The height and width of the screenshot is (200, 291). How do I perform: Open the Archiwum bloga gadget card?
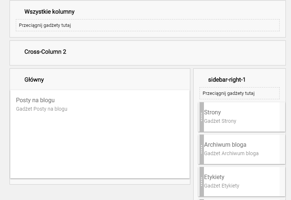coord(242,149)
